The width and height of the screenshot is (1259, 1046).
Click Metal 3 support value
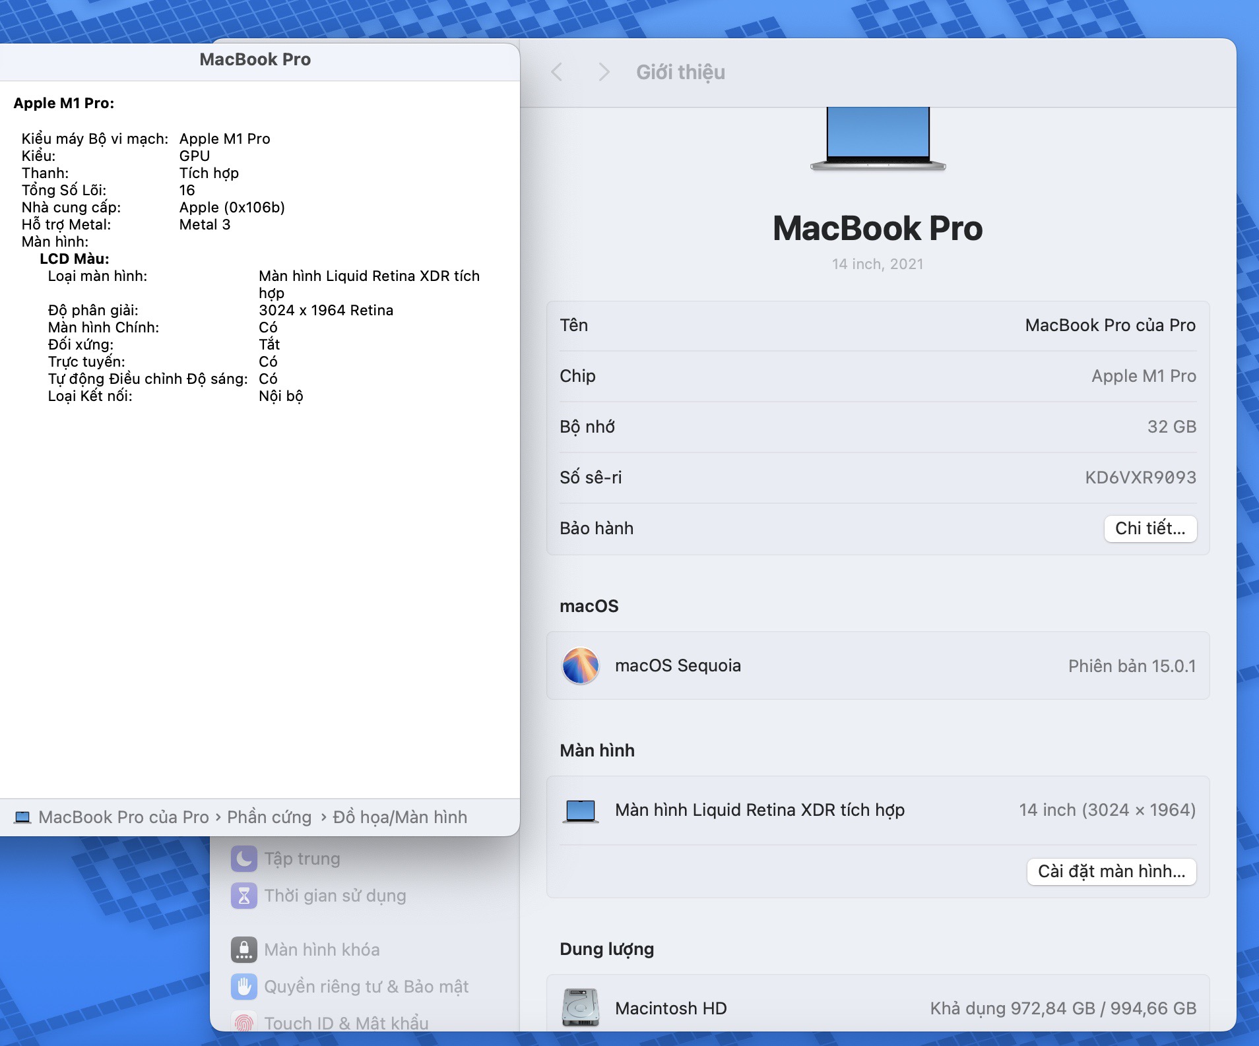[205, 224]
